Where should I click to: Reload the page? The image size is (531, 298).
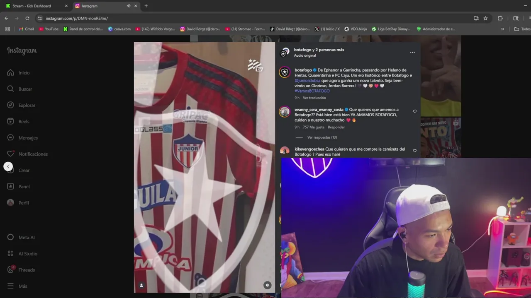[x=27, y=18]
